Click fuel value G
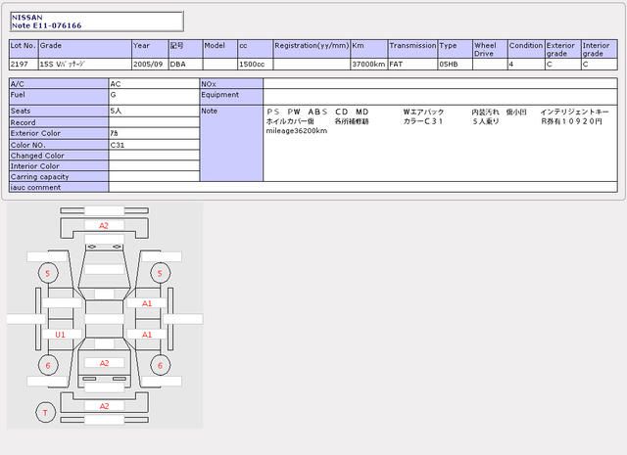This screenshot has height=455, width=627. pyautogui.click(x=154, y=97)
